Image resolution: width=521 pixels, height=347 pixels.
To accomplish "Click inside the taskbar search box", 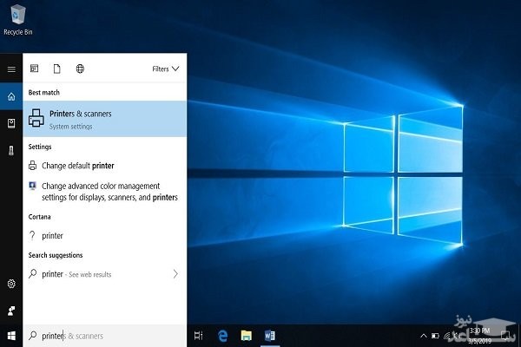I will coord(104,335).
